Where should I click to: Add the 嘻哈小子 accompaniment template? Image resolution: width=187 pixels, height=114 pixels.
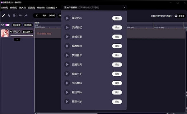point(117,74)
